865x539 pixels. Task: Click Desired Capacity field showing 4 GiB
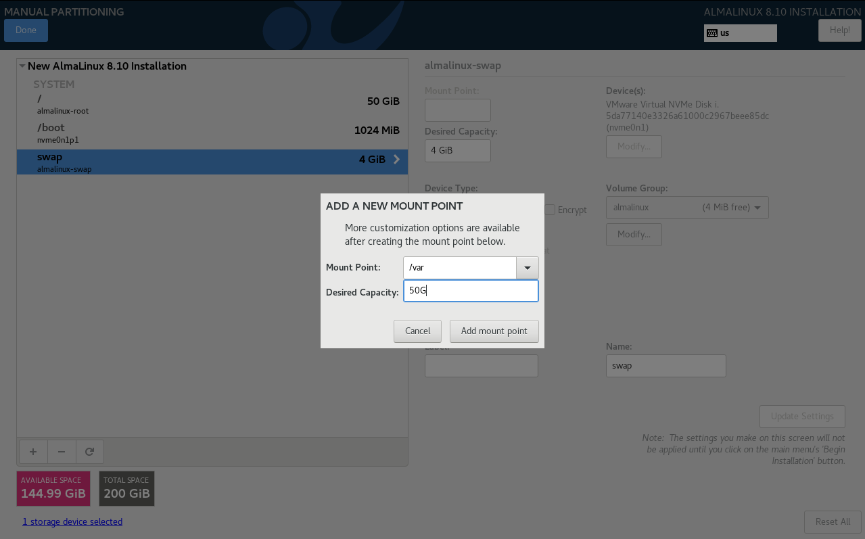point(458,151)
